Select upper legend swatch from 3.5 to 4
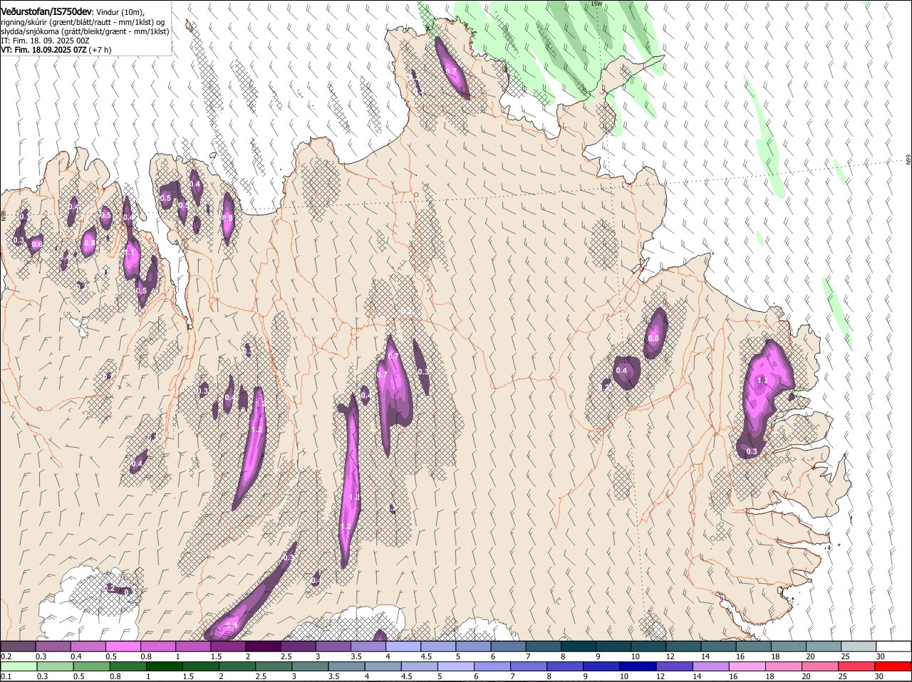 point(368,646)
